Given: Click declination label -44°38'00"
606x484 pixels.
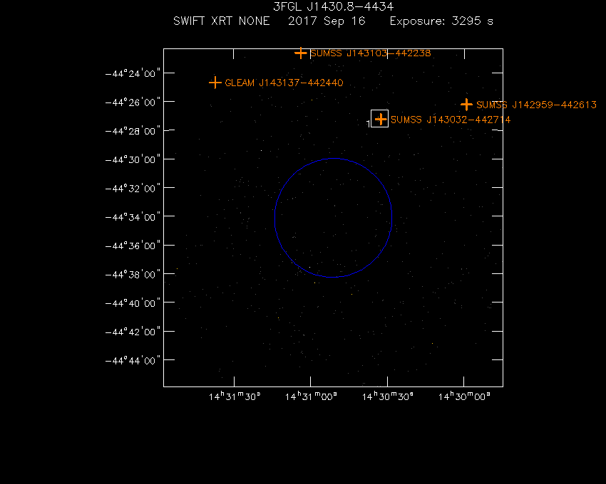Looking at the screenshot, I should pos(133,275).
